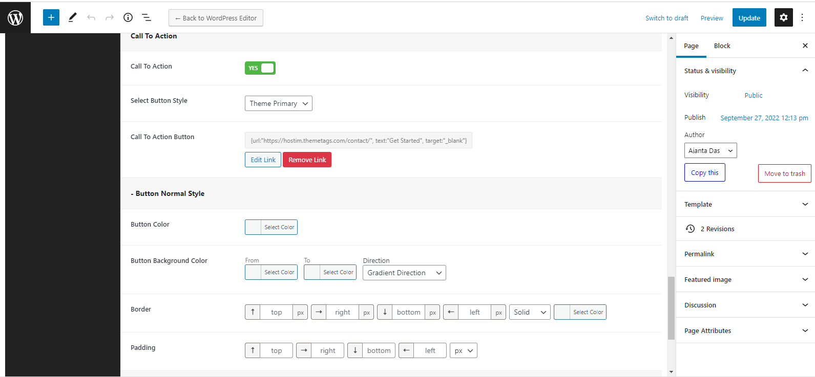Open the List View icon
The height and width of the screenshot is (377, 815).
[147, 17]
